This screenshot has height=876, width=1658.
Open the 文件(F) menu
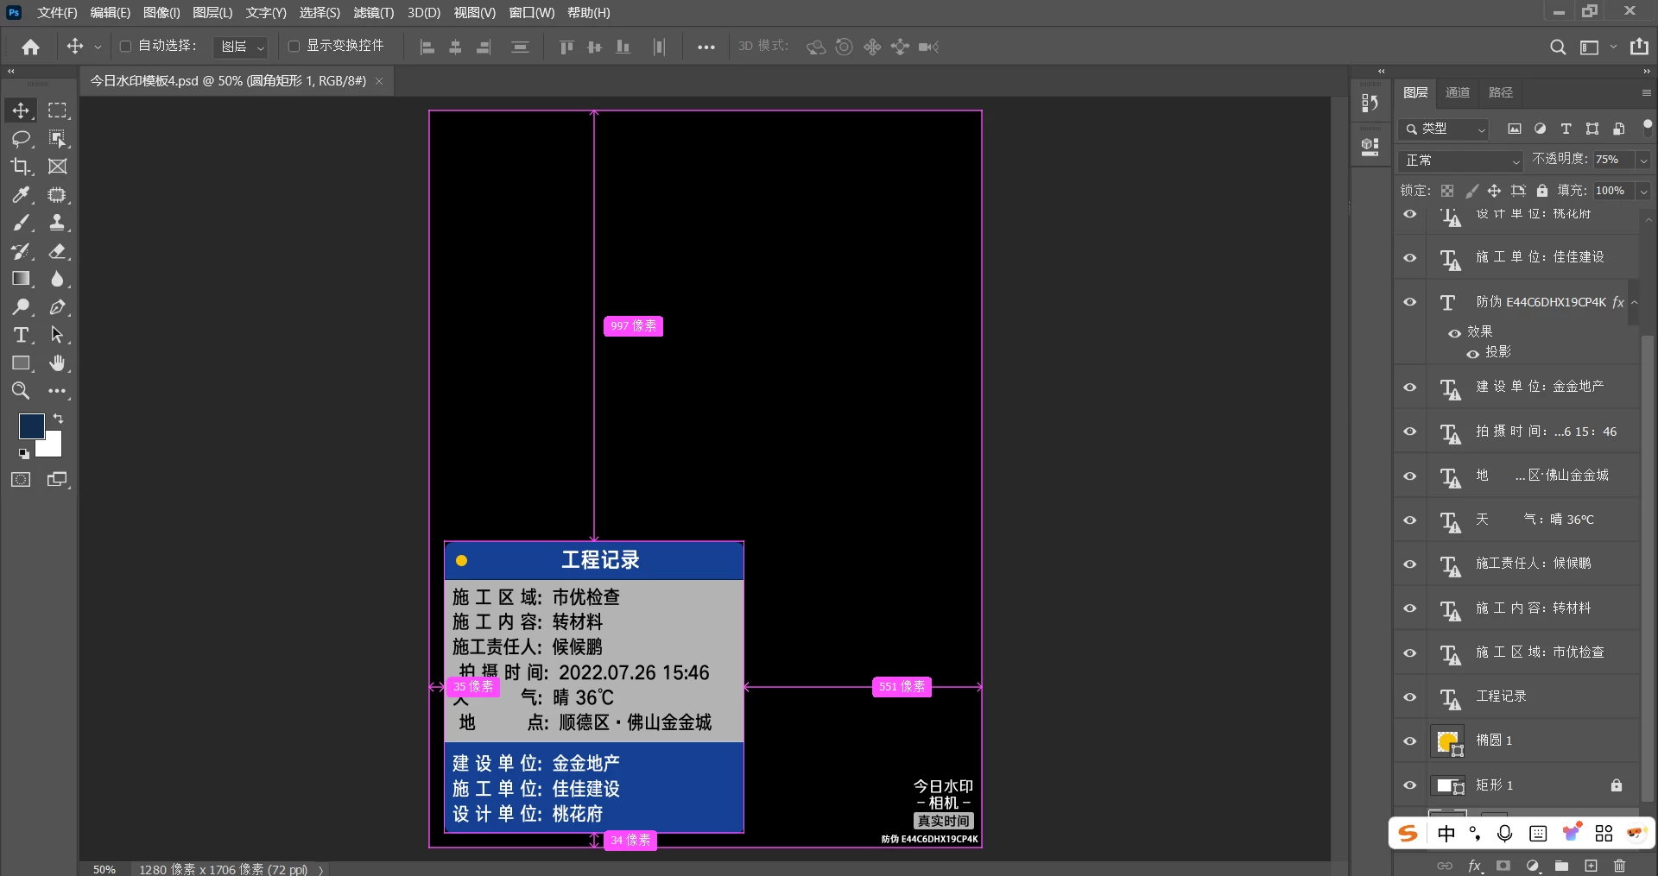(x=57, y=13)
